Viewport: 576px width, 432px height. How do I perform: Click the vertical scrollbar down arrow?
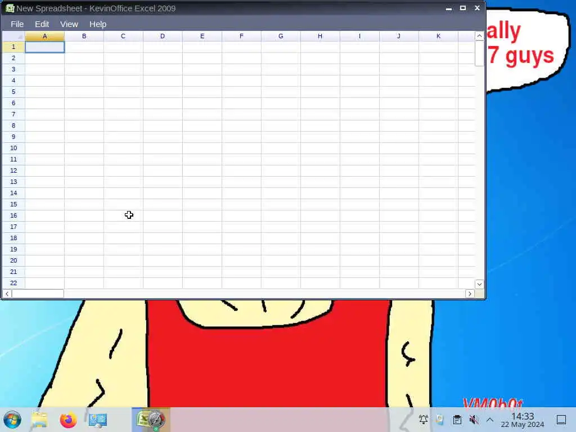point(479,284)
